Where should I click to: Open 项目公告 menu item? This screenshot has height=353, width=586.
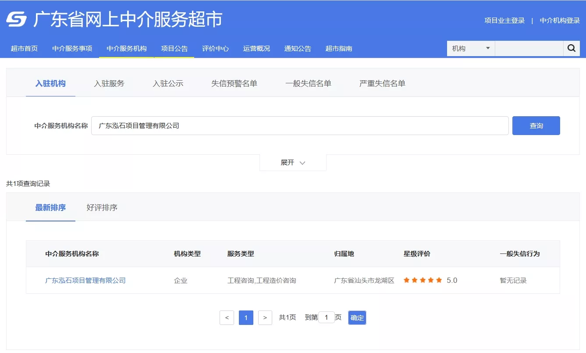click(x=174, y=49)
